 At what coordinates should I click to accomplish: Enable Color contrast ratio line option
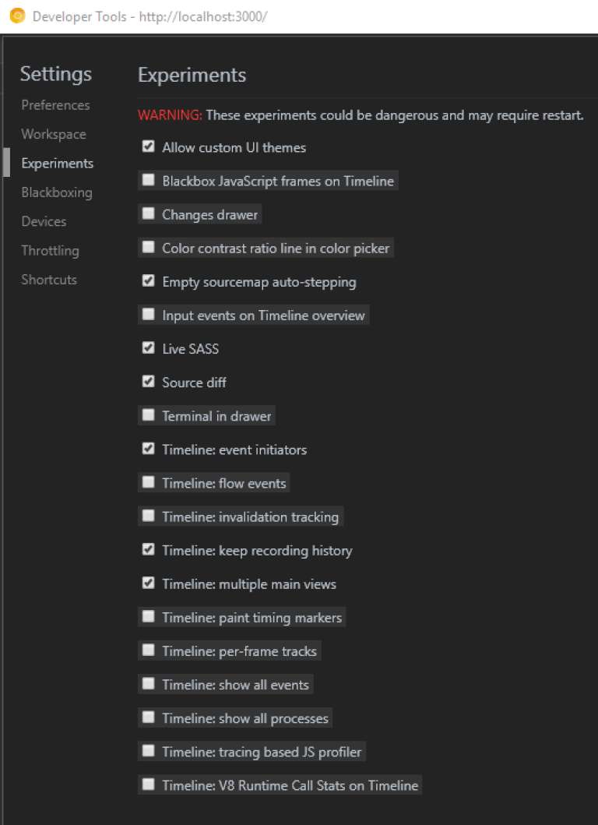(x=149, y=248)
